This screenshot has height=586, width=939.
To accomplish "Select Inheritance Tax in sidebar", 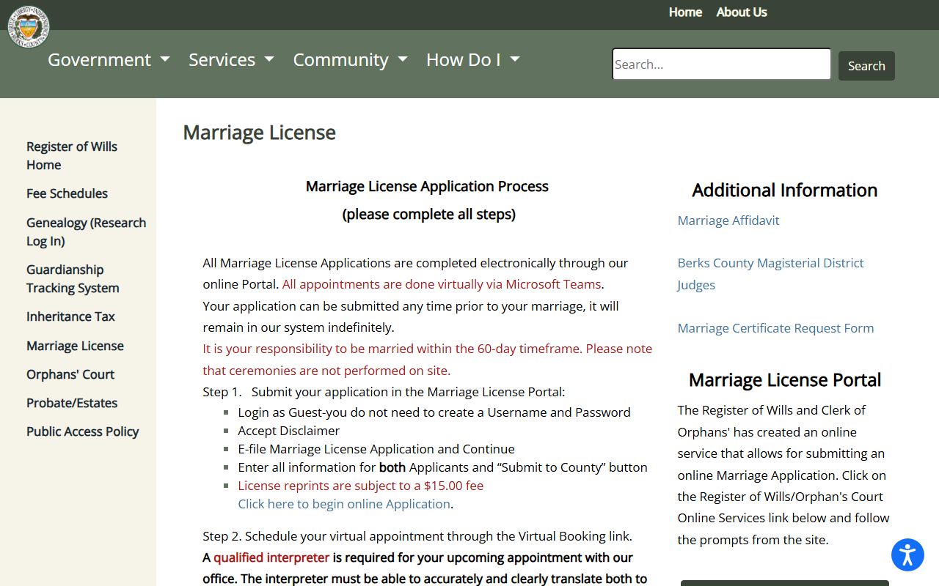I will click(x=70, y=316).
